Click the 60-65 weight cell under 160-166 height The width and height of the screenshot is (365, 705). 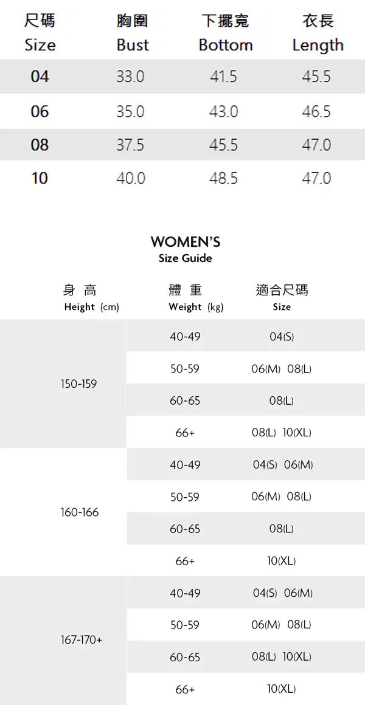185,529
